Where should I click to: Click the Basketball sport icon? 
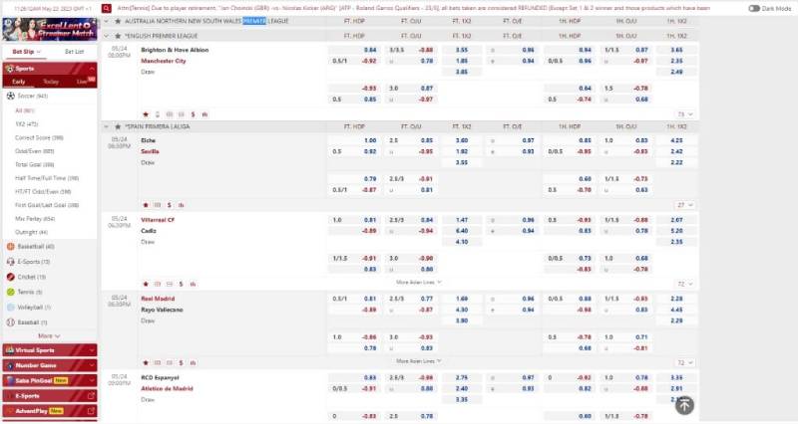(10, 246)
